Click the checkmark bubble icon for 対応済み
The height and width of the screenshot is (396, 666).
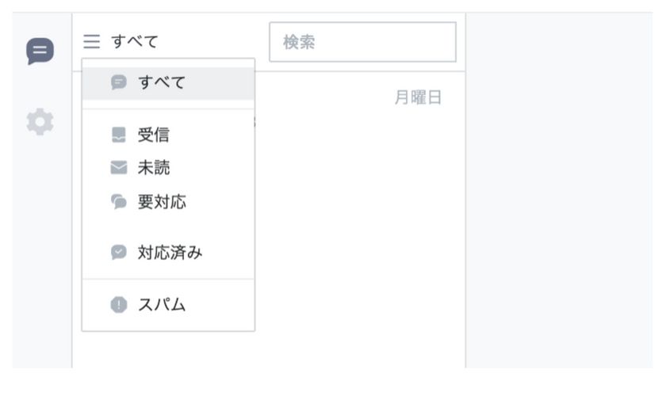[x=118, y=252]
